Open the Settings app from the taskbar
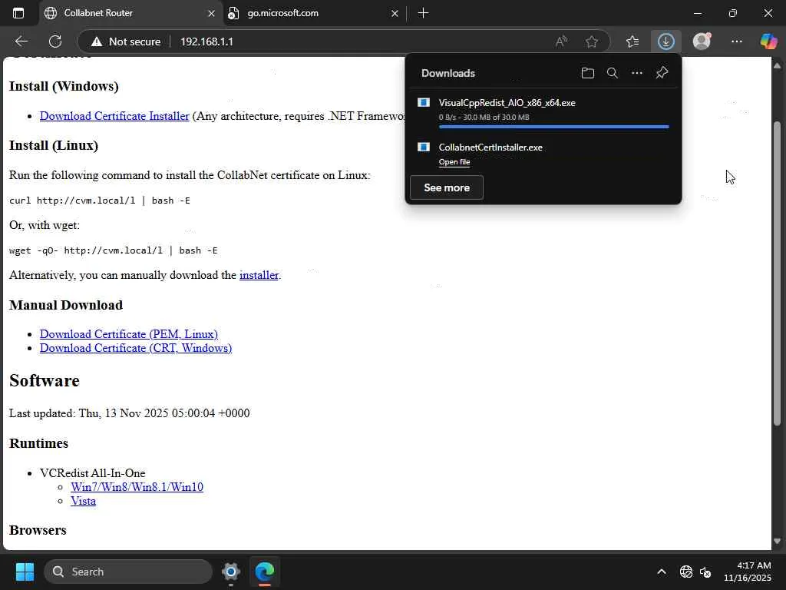 click(x=230, y=572)
